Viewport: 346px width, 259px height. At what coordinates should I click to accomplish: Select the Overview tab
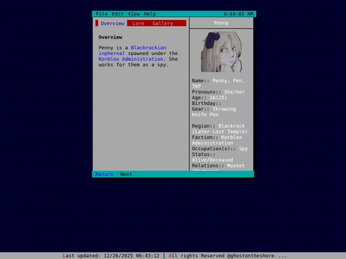113,23
